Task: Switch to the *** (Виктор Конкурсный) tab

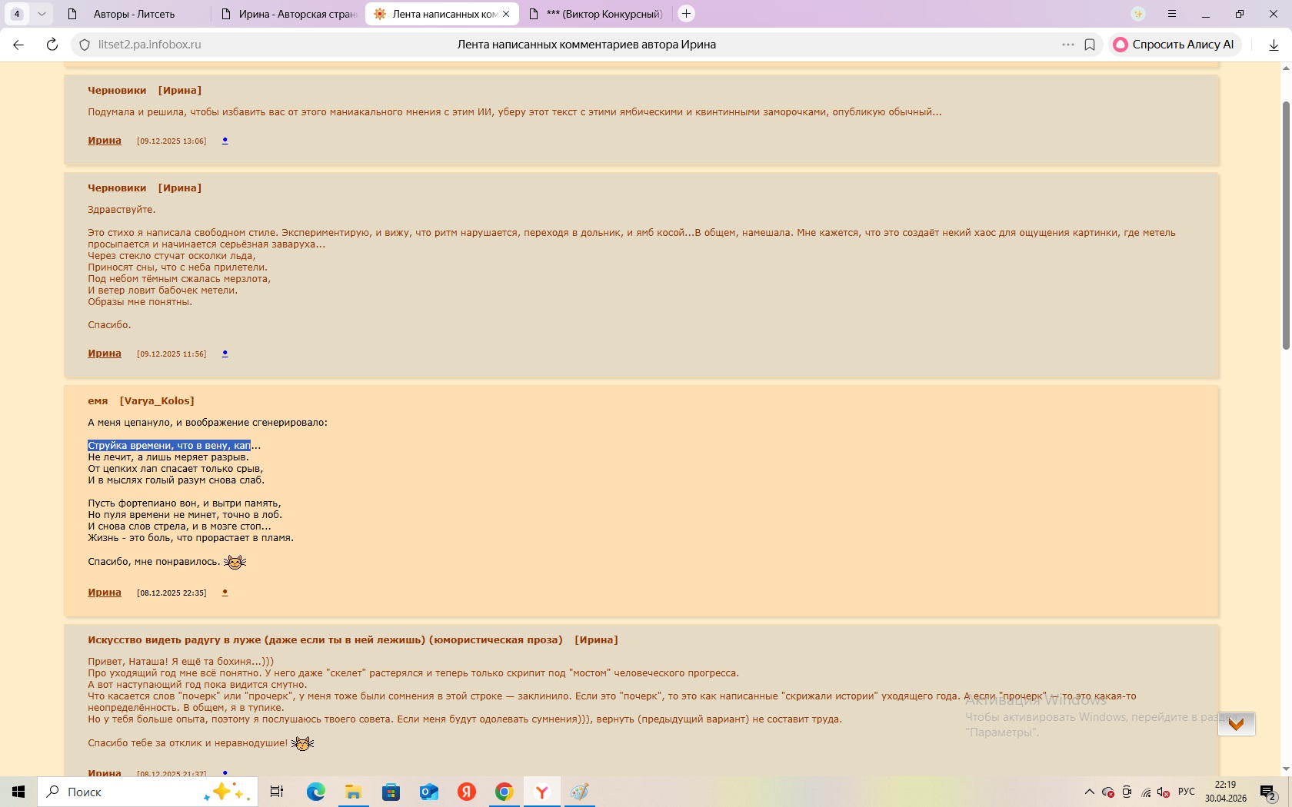Action: pyautogui.click(x=596, y=14)
